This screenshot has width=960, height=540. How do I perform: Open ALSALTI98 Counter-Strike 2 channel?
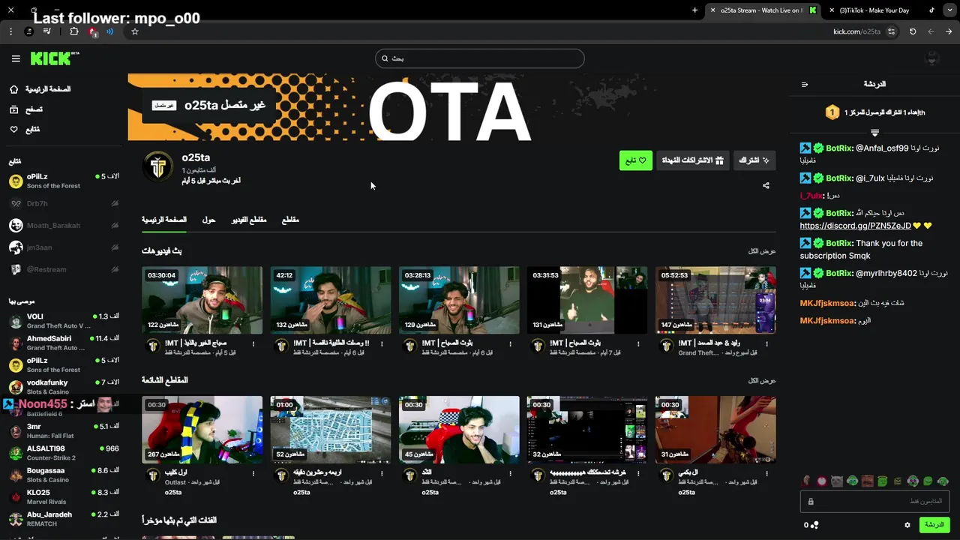[64, 453]
